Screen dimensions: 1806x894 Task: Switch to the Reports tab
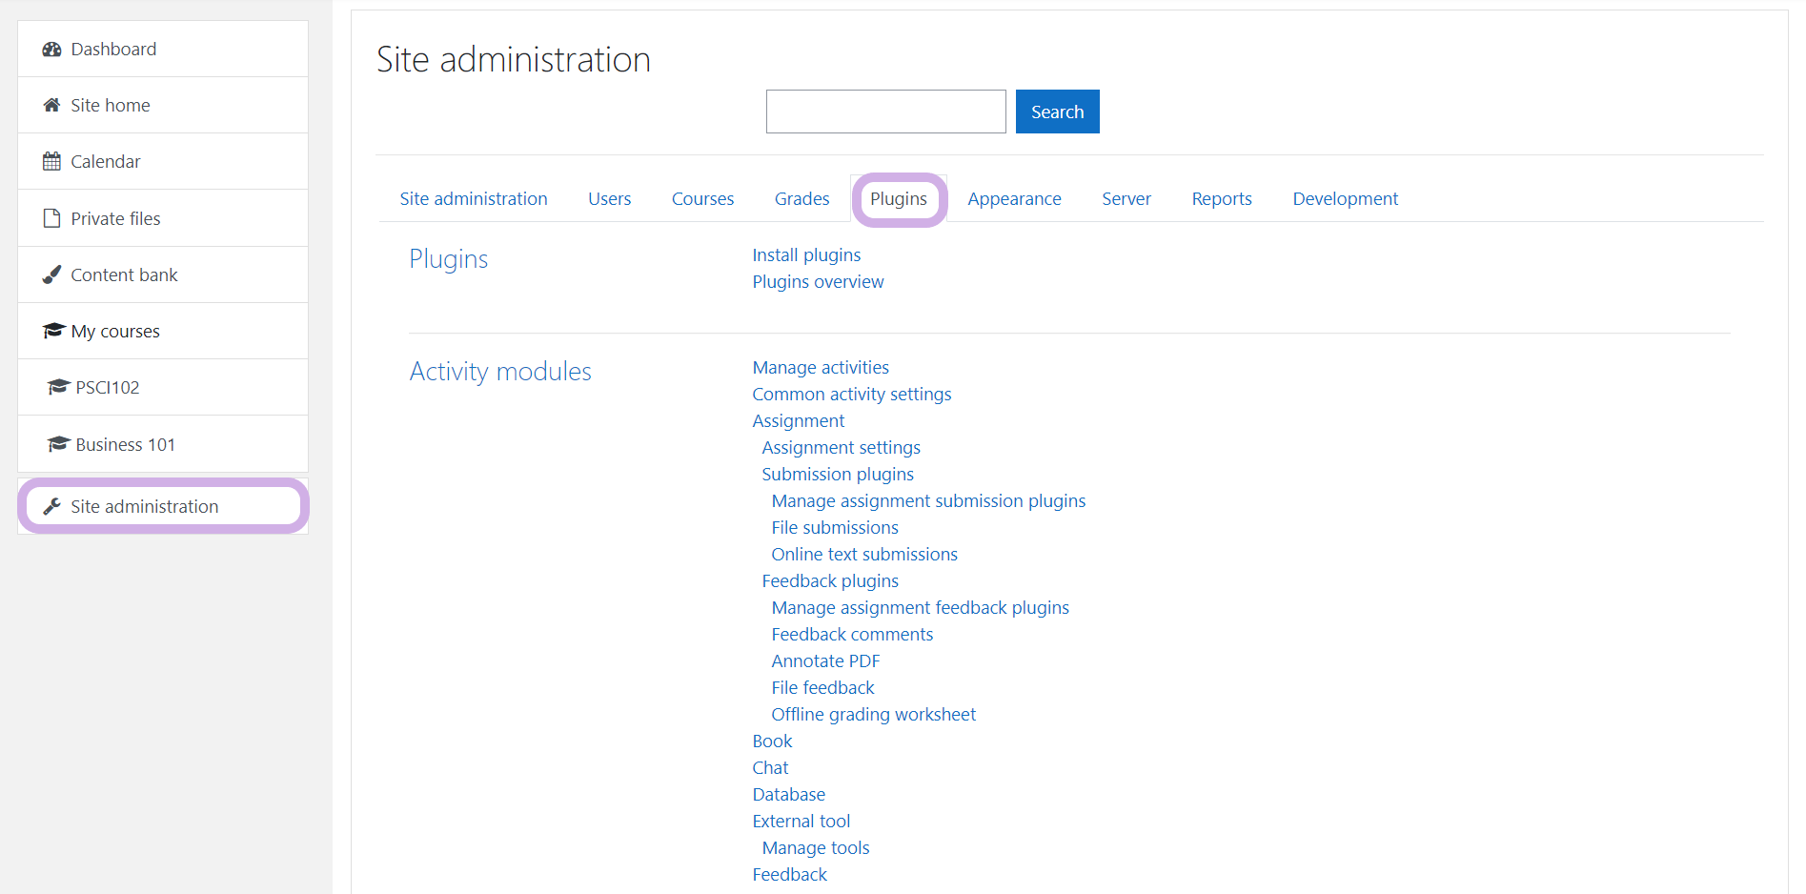(x=1221, y=199)
